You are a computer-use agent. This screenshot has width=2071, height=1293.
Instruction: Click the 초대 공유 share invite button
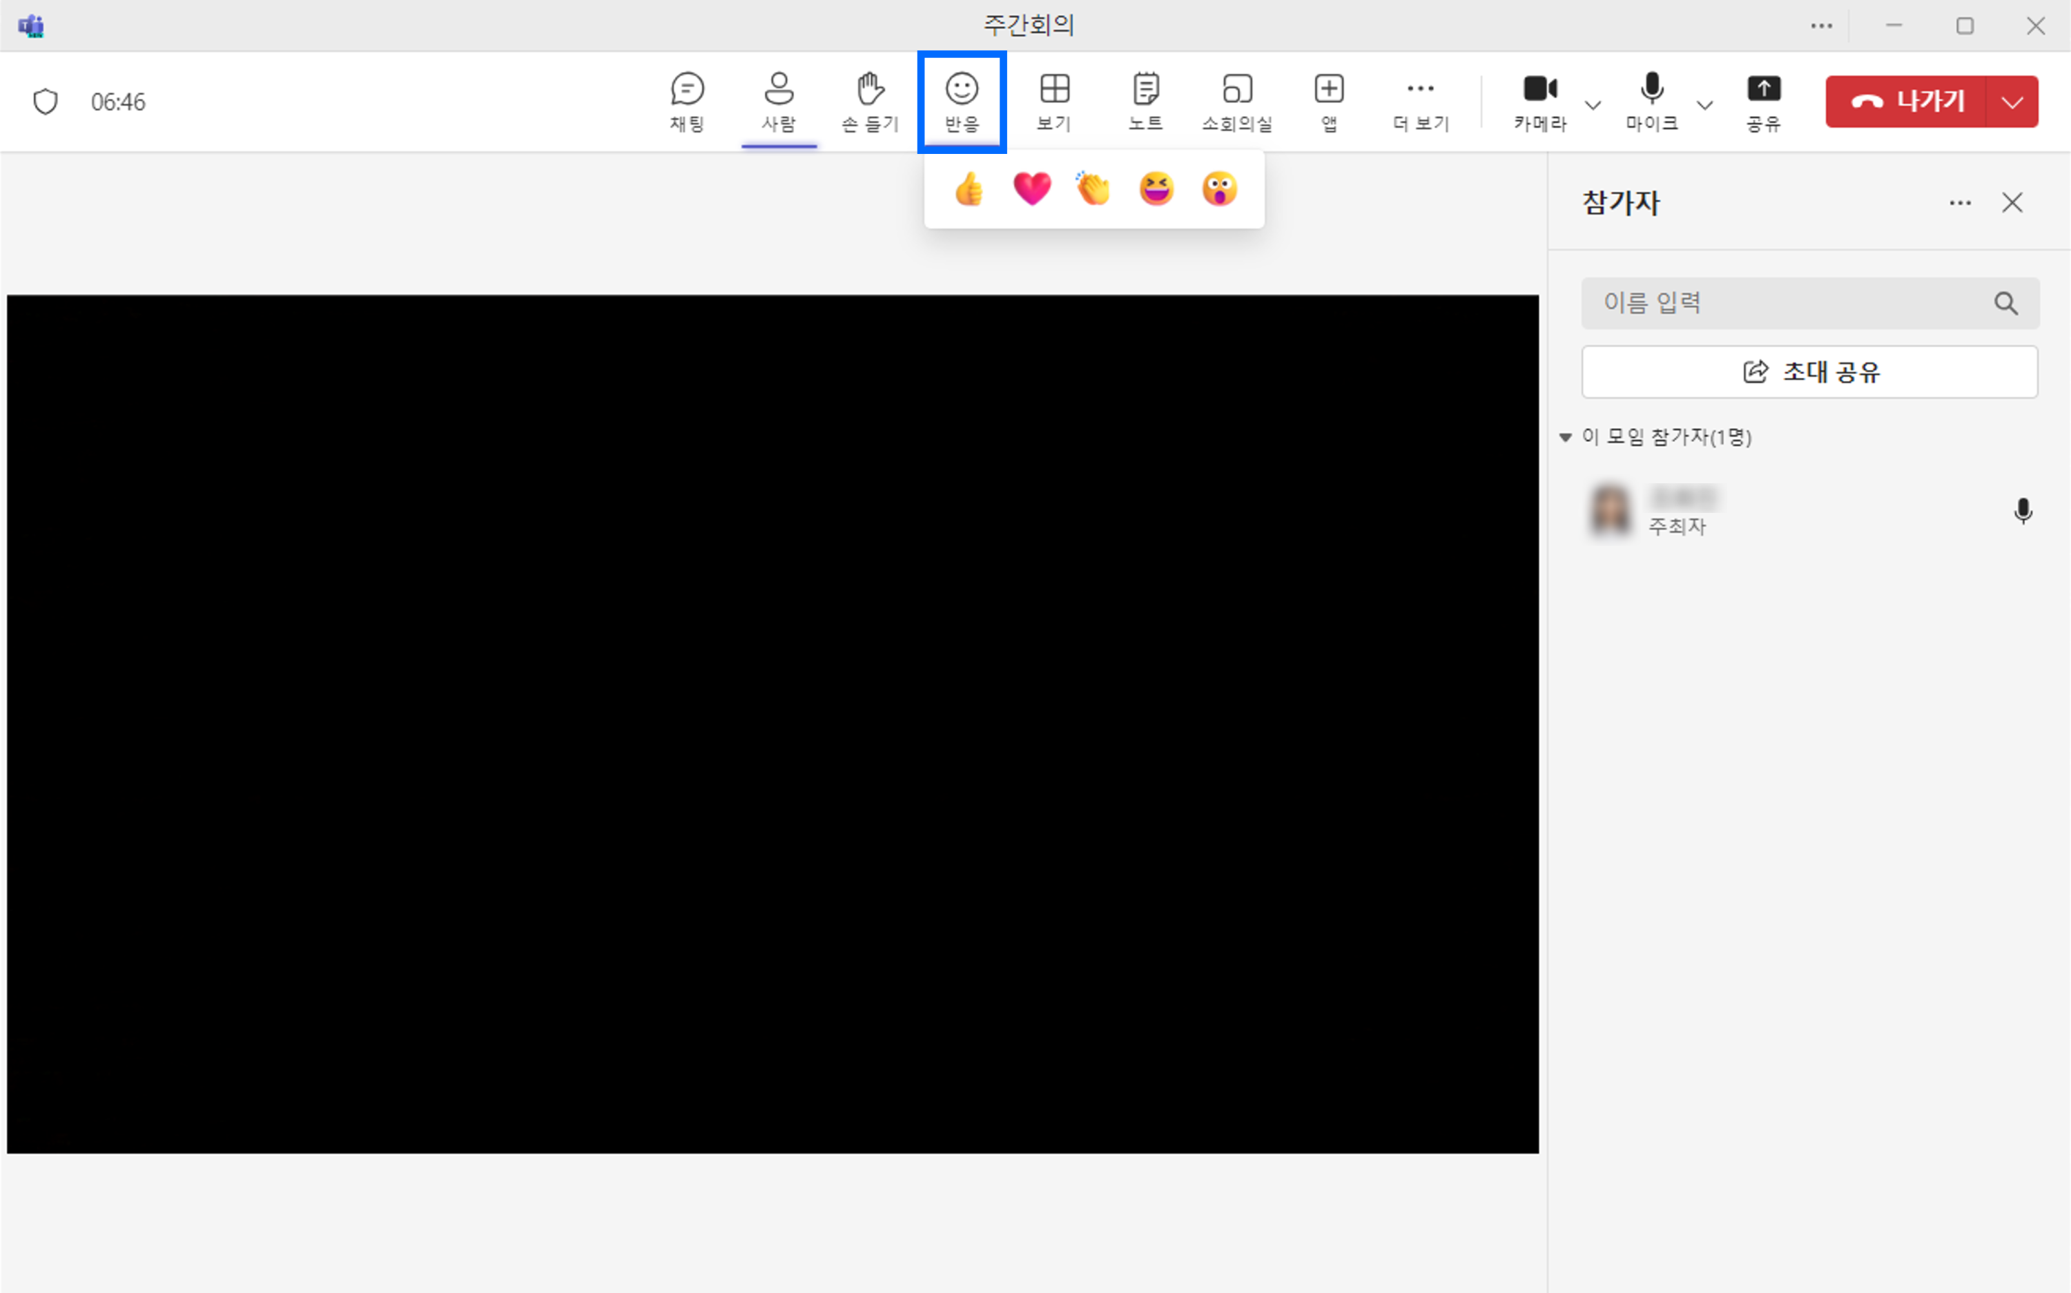pyautogui.click(x=1809, y=372)
